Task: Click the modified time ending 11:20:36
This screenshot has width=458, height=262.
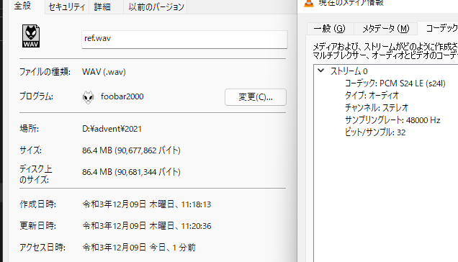Action: coord(147,226)
